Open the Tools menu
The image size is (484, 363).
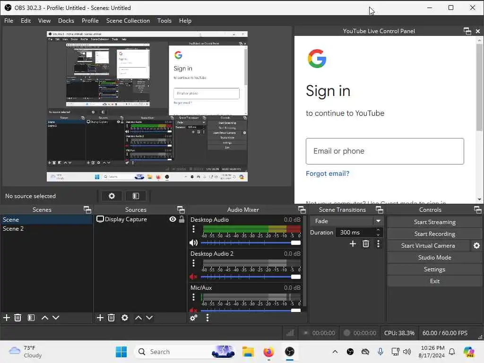point(164,21)
